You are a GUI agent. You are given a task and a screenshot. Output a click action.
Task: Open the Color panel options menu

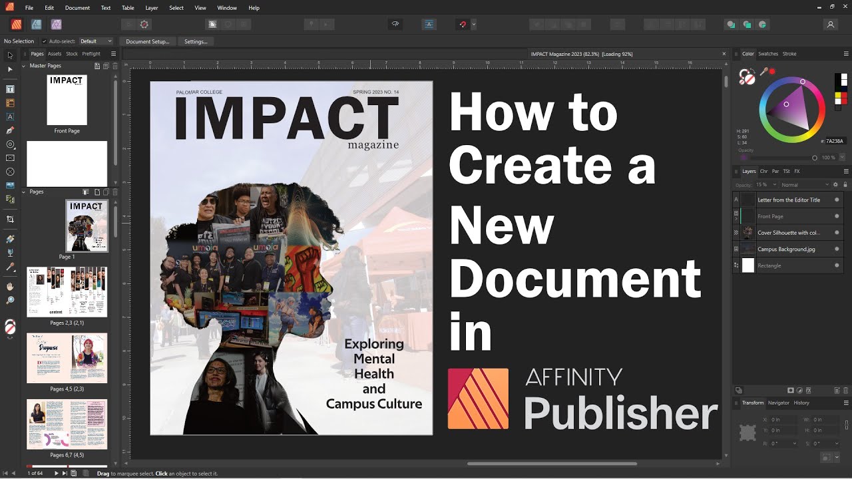(x=846, y=54)
